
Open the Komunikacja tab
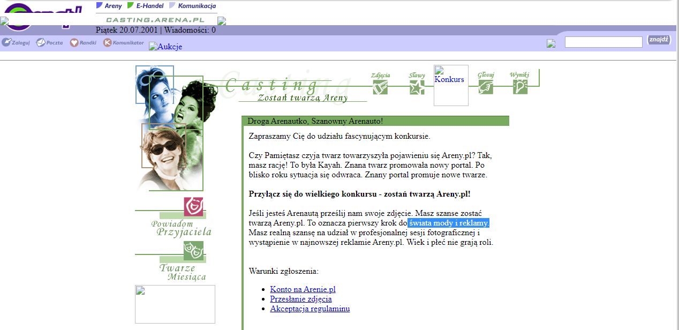[x=193, y=6]
